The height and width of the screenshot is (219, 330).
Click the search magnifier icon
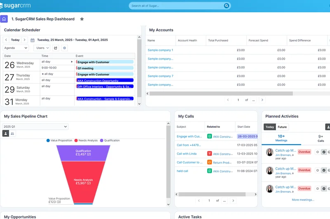click(x=226, y=6)
